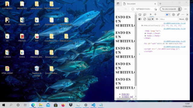193x108 pixels.
Task: Open source link 15.DOMTraversing.js:24
Action: (x=174, y=47)
